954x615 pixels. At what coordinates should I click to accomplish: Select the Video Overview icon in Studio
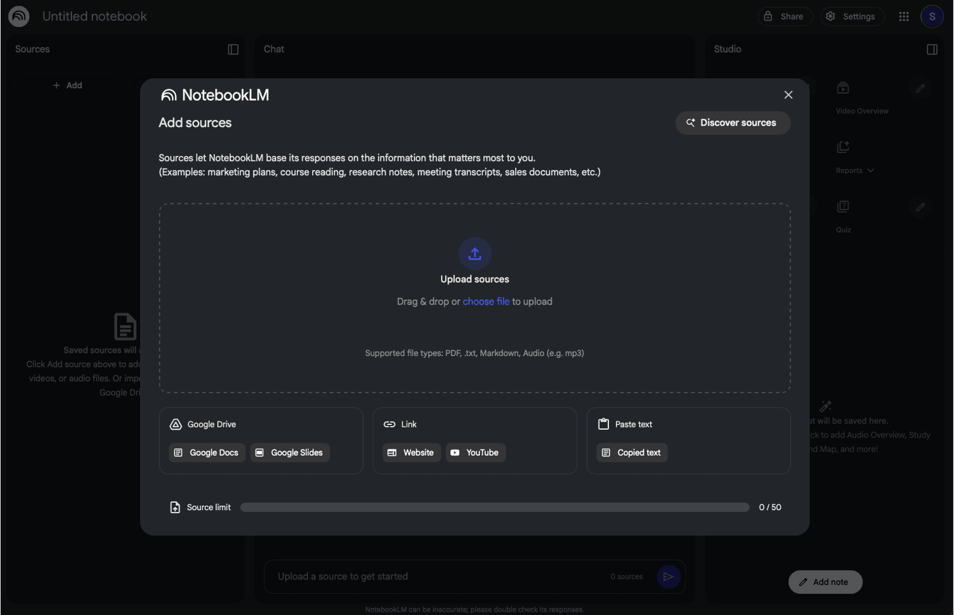[843, 88]
